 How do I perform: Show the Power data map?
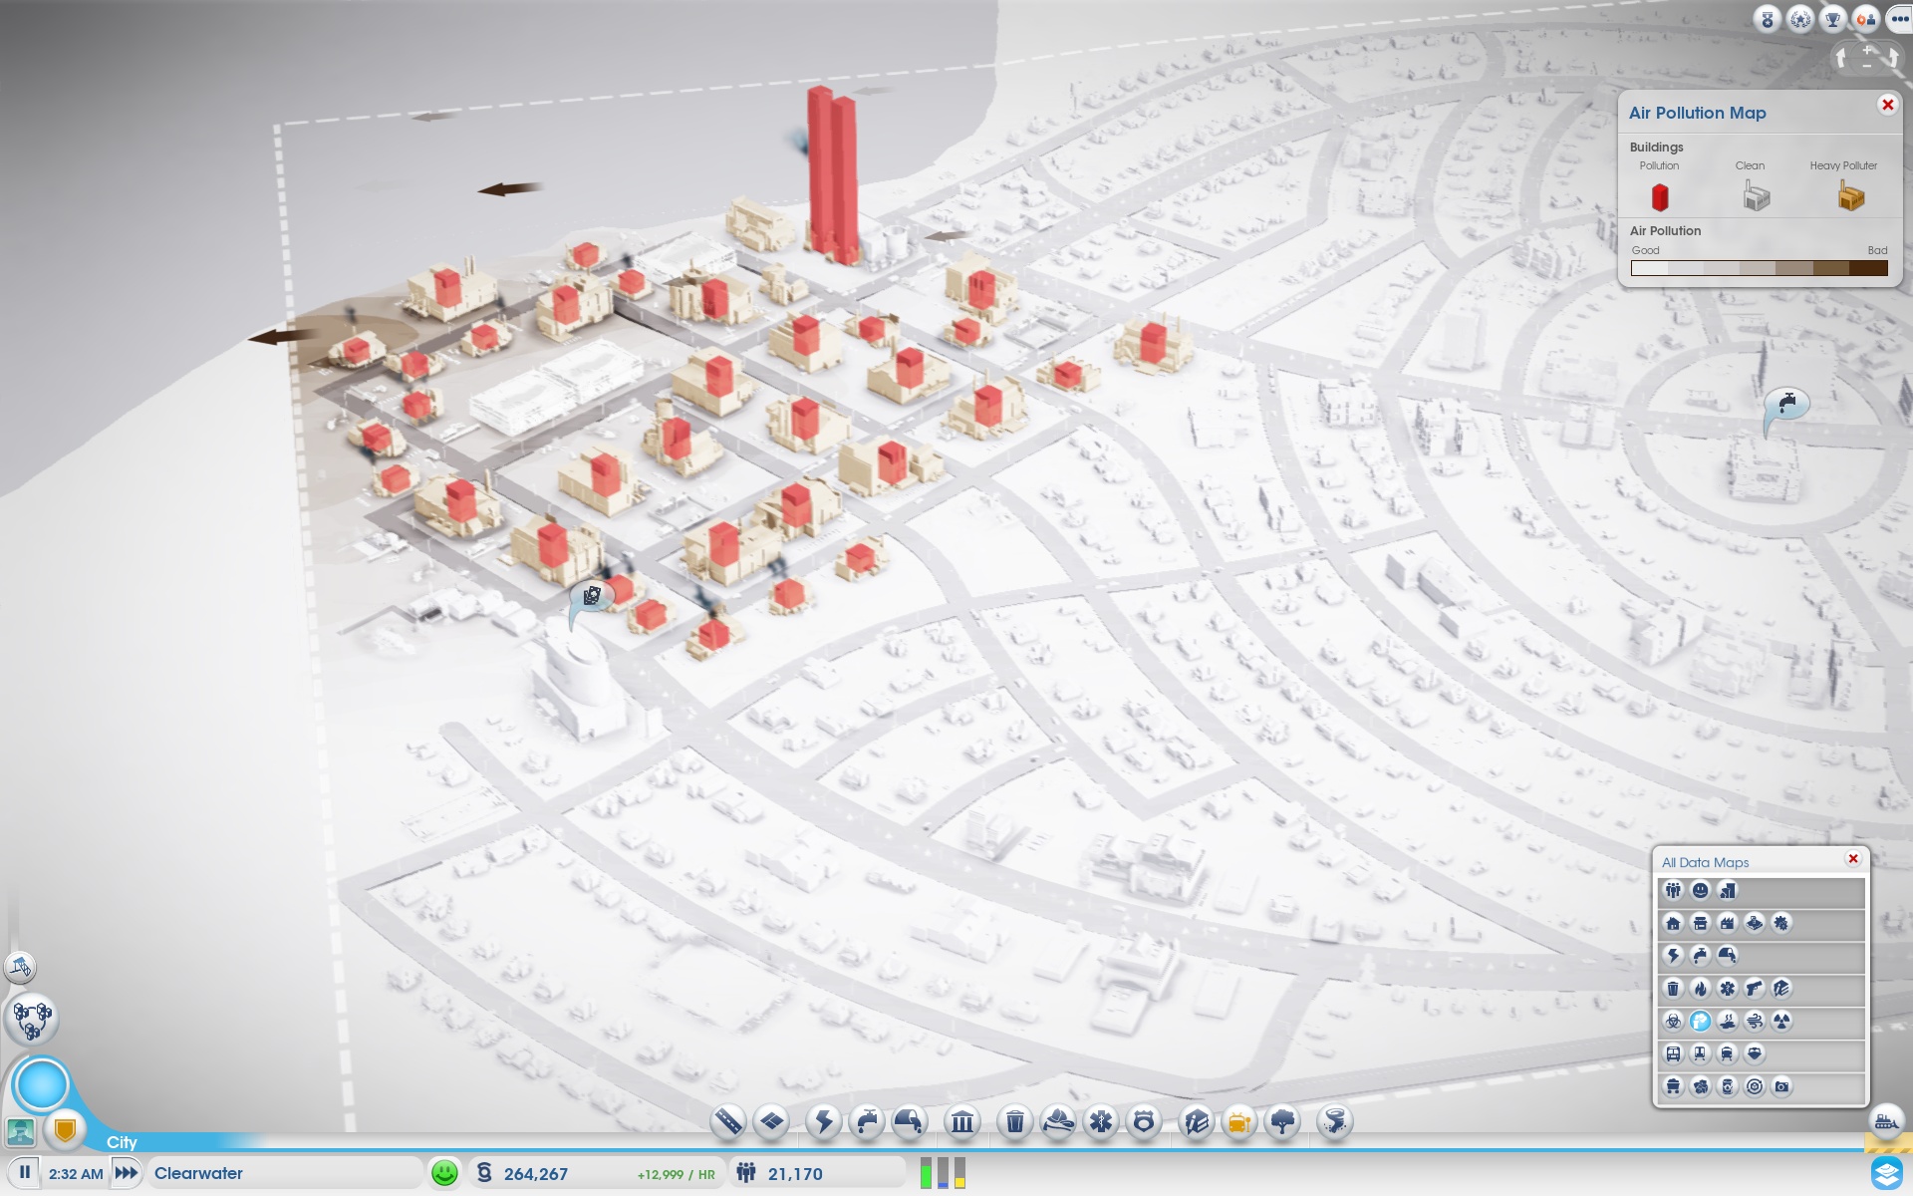pos(1673,956)
